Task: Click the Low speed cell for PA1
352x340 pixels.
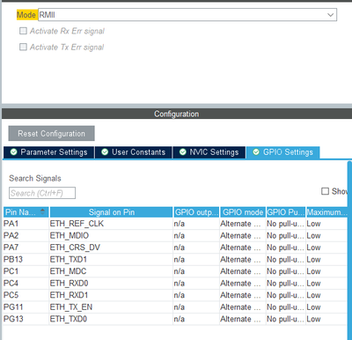Action: 326,224
